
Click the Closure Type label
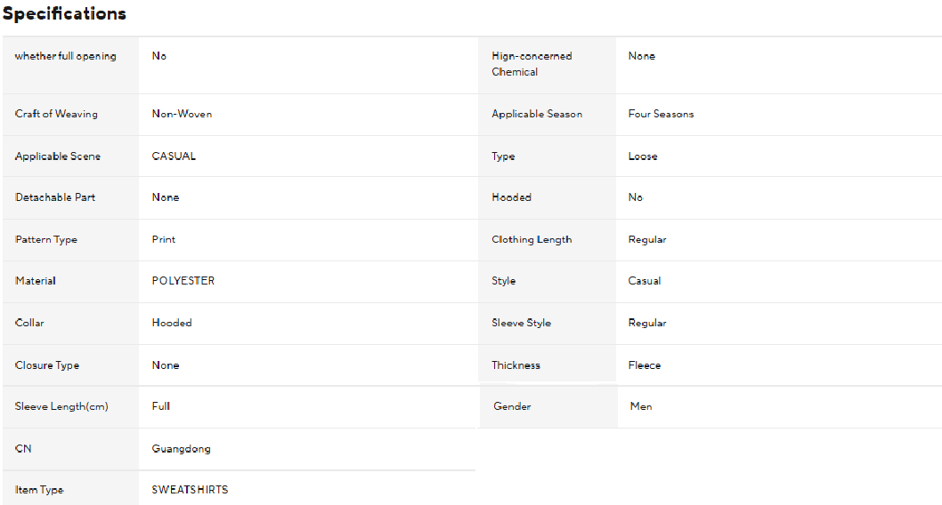click(x=47, y=365)
